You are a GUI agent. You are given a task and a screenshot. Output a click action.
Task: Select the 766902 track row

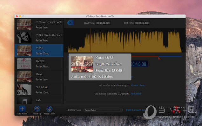click(39, 64)
